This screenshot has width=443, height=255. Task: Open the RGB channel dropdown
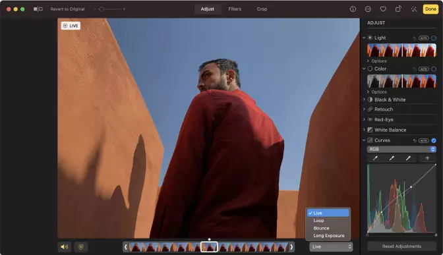[401, 149]
